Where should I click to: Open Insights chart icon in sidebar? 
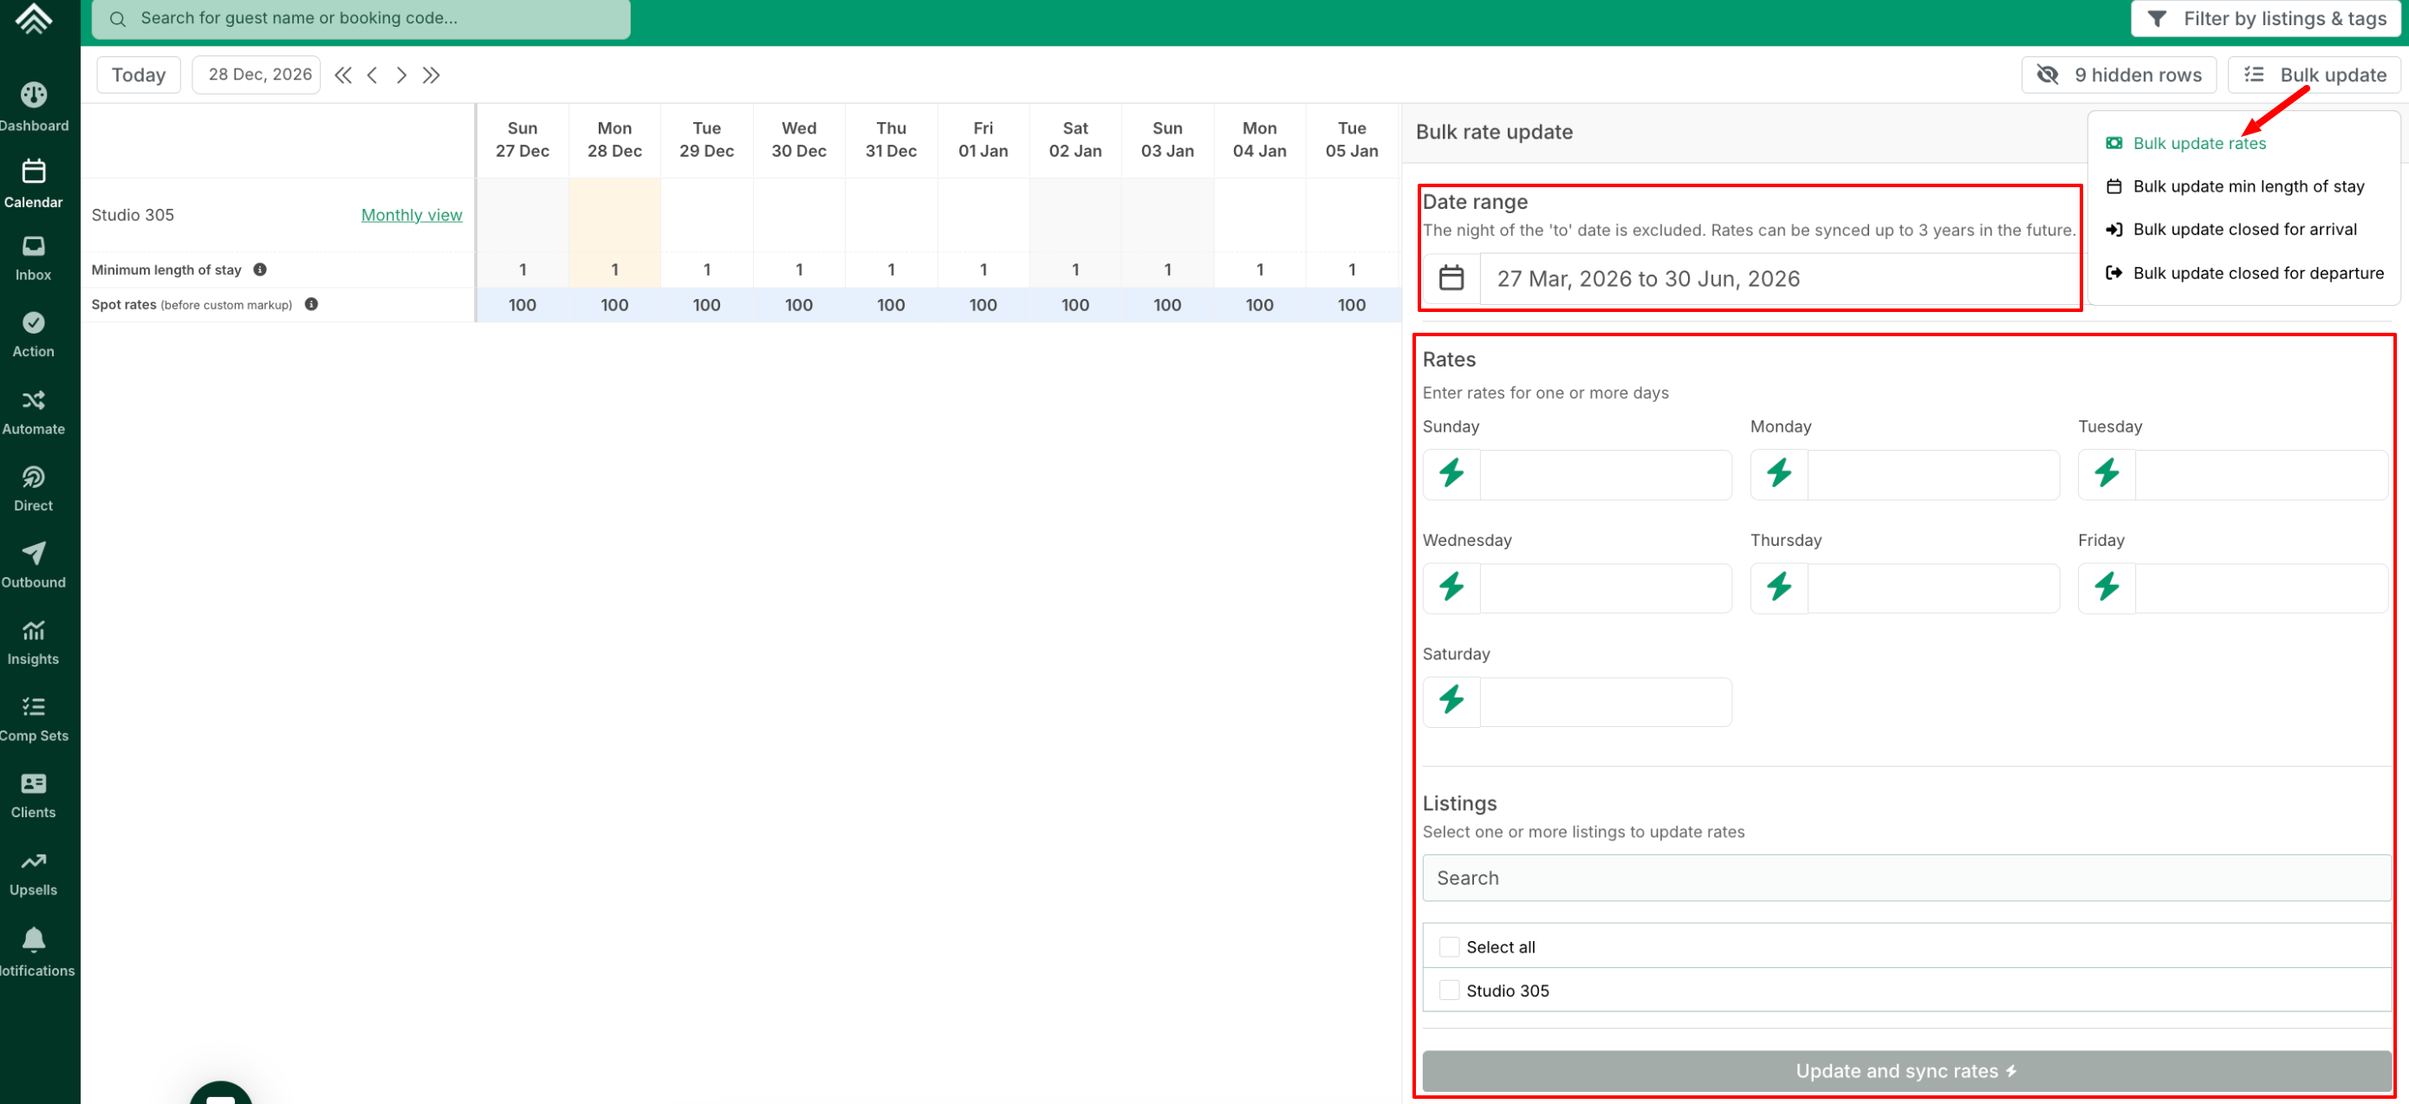pos(34,630)
